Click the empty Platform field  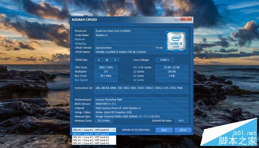point(129,39)
